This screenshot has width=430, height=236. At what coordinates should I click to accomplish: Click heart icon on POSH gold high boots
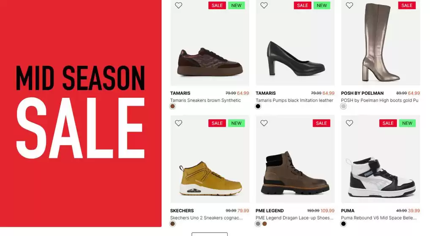click(349, 5)
